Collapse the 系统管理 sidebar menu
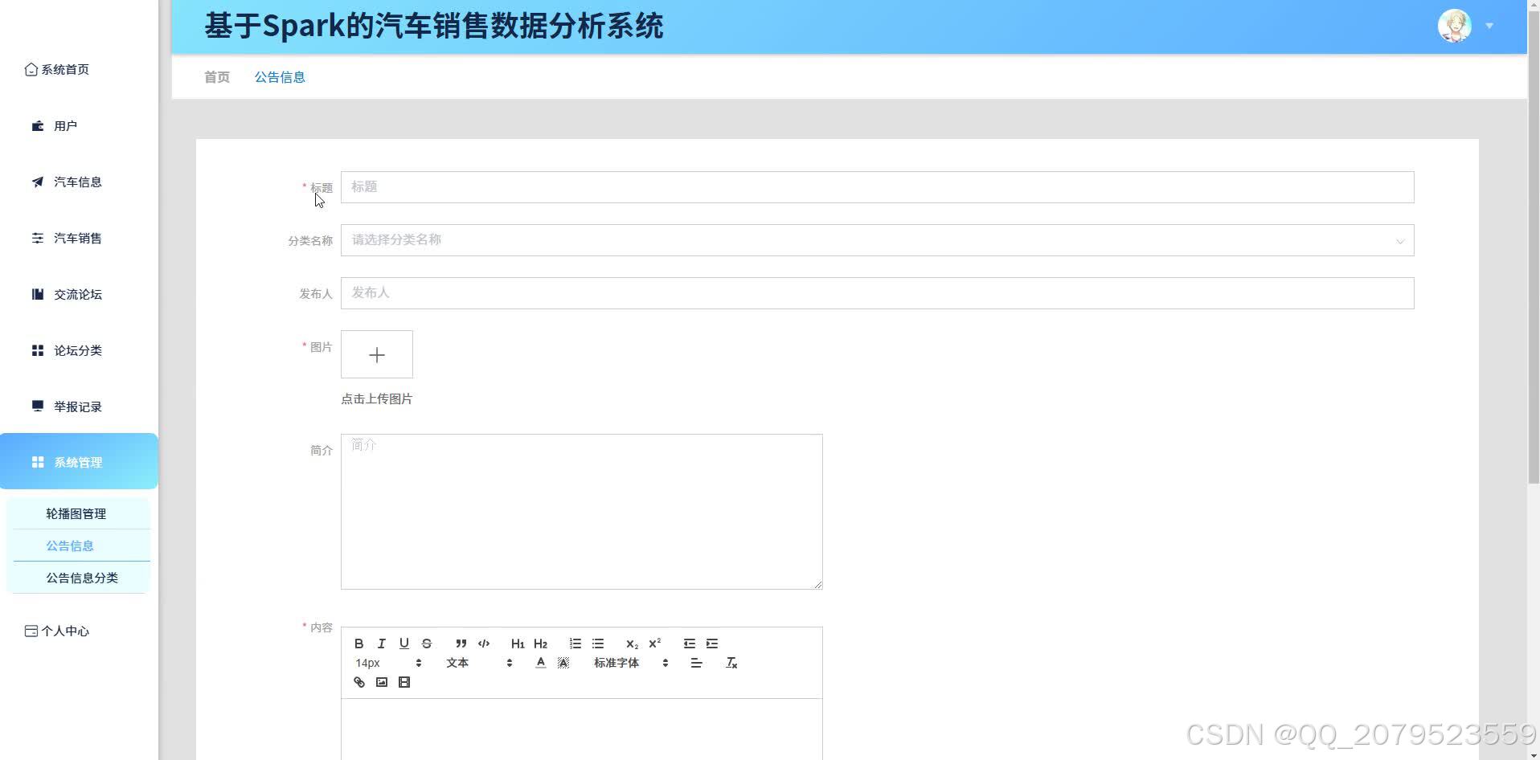This screenshot has width=1540, height=760. coord(79,461)
